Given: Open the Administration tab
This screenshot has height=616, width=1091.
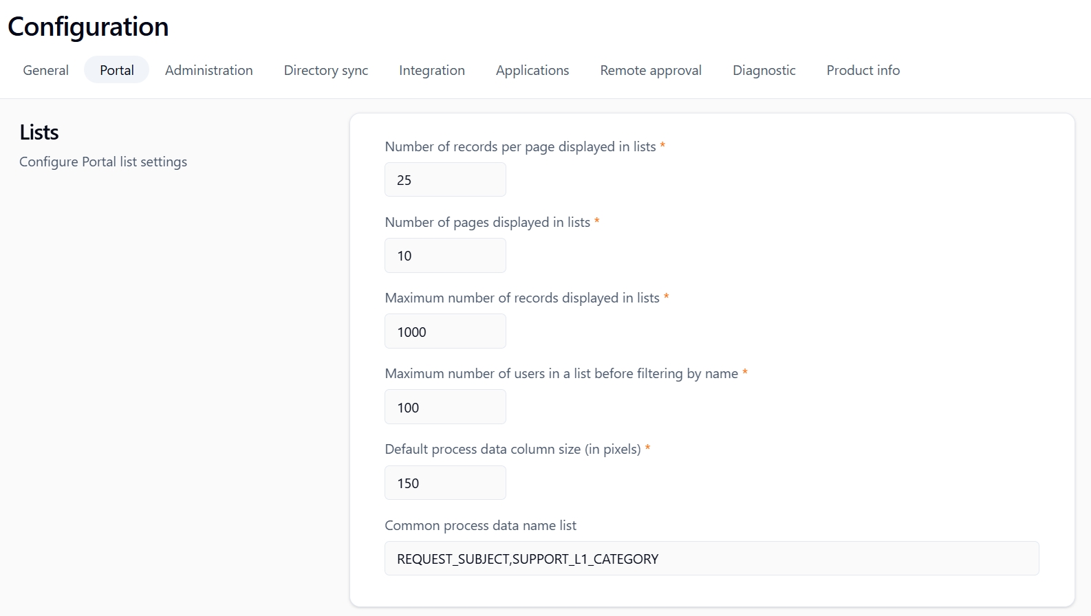Looking at the screenshot, I should [208, 70].
